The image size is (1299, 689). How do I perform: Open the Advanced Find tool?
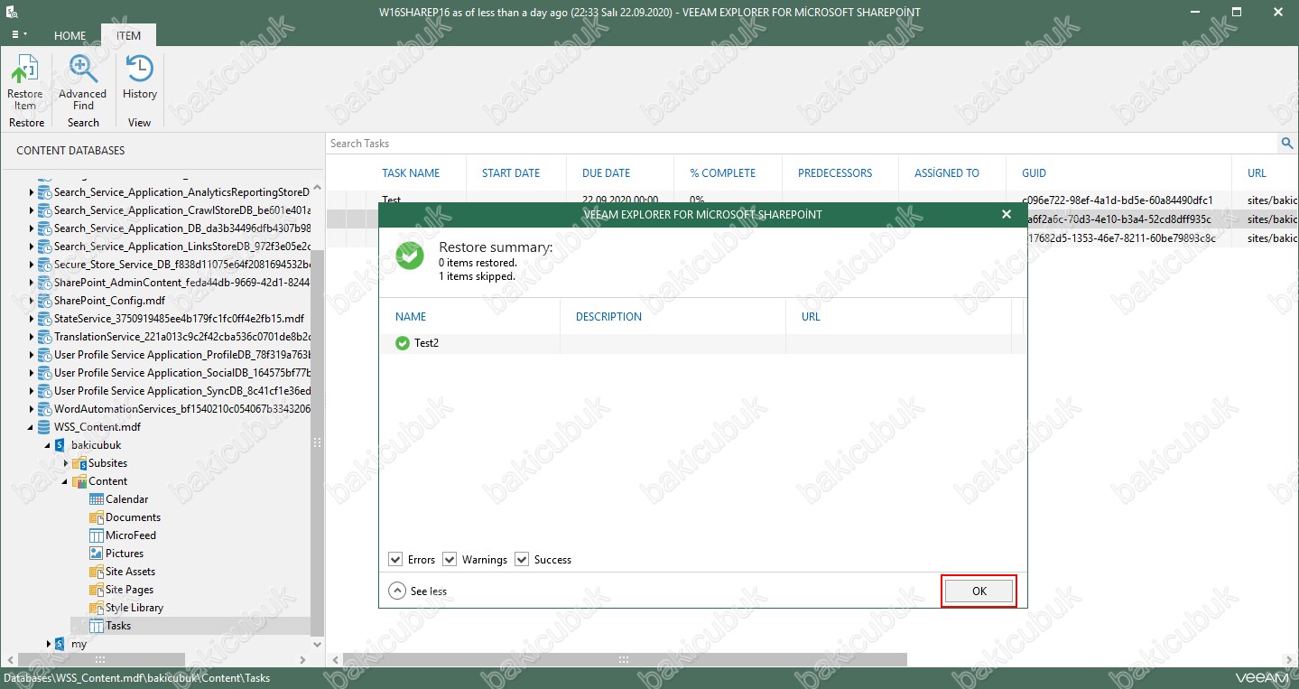click(x=82, y=70)
